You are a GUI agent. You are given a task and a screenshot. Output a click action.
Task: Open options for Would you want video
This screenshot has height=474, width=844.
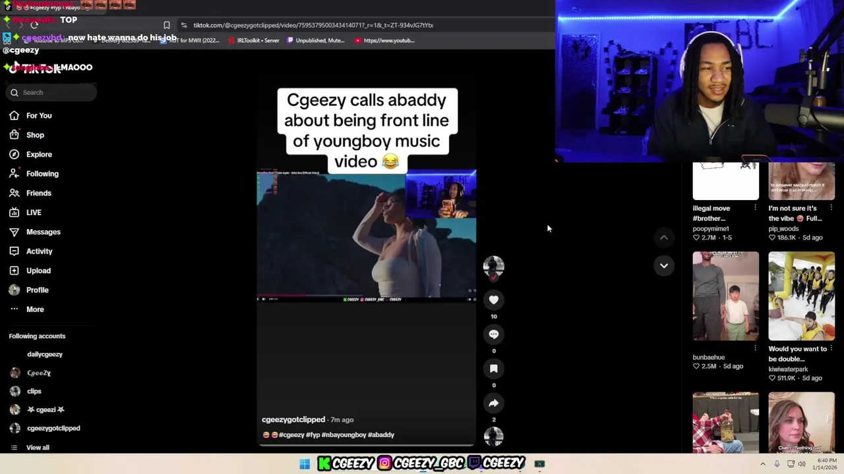[x=831, y=348]
